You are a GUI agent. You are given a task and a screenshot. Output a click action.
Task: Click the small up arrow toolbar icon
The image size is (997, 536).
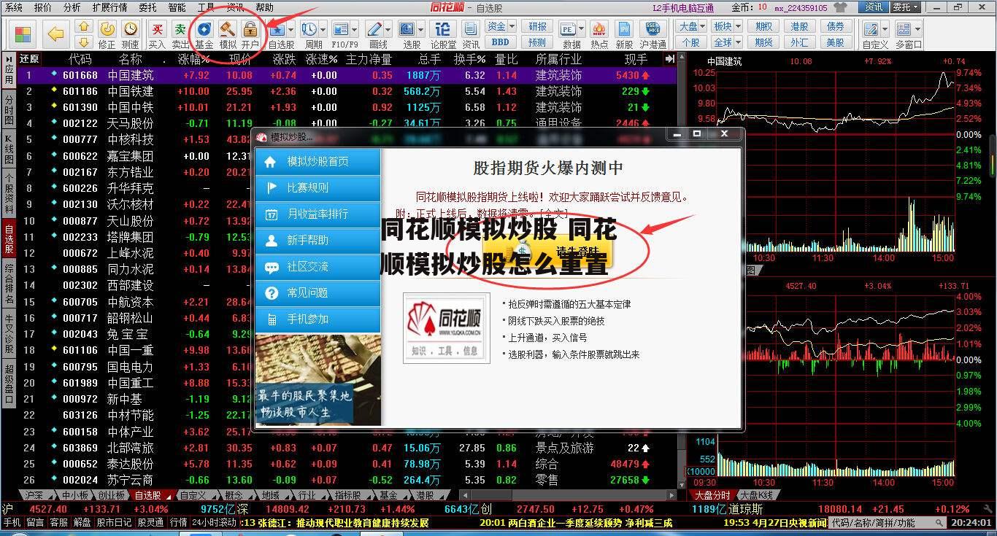pyautogui.click(x=84, y=28)
